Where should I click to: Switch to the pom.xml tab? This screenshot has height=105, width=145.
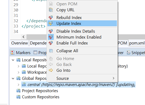click(x=137, y=43)
